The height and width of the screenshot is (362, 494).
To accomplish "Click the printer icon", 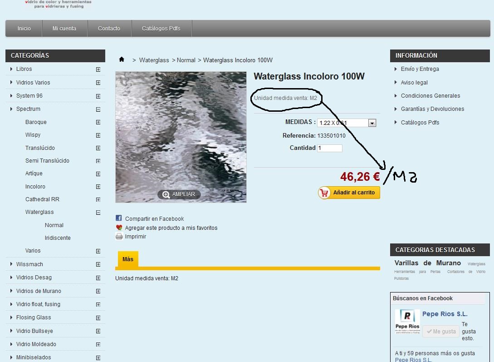I will tap(119, 236).
